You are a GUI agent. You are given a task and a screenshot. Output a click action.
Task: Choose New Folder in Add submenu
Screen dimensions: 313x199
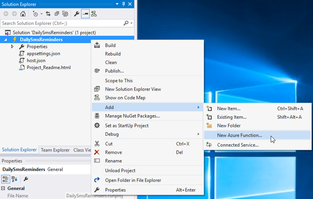coord(257,126)
